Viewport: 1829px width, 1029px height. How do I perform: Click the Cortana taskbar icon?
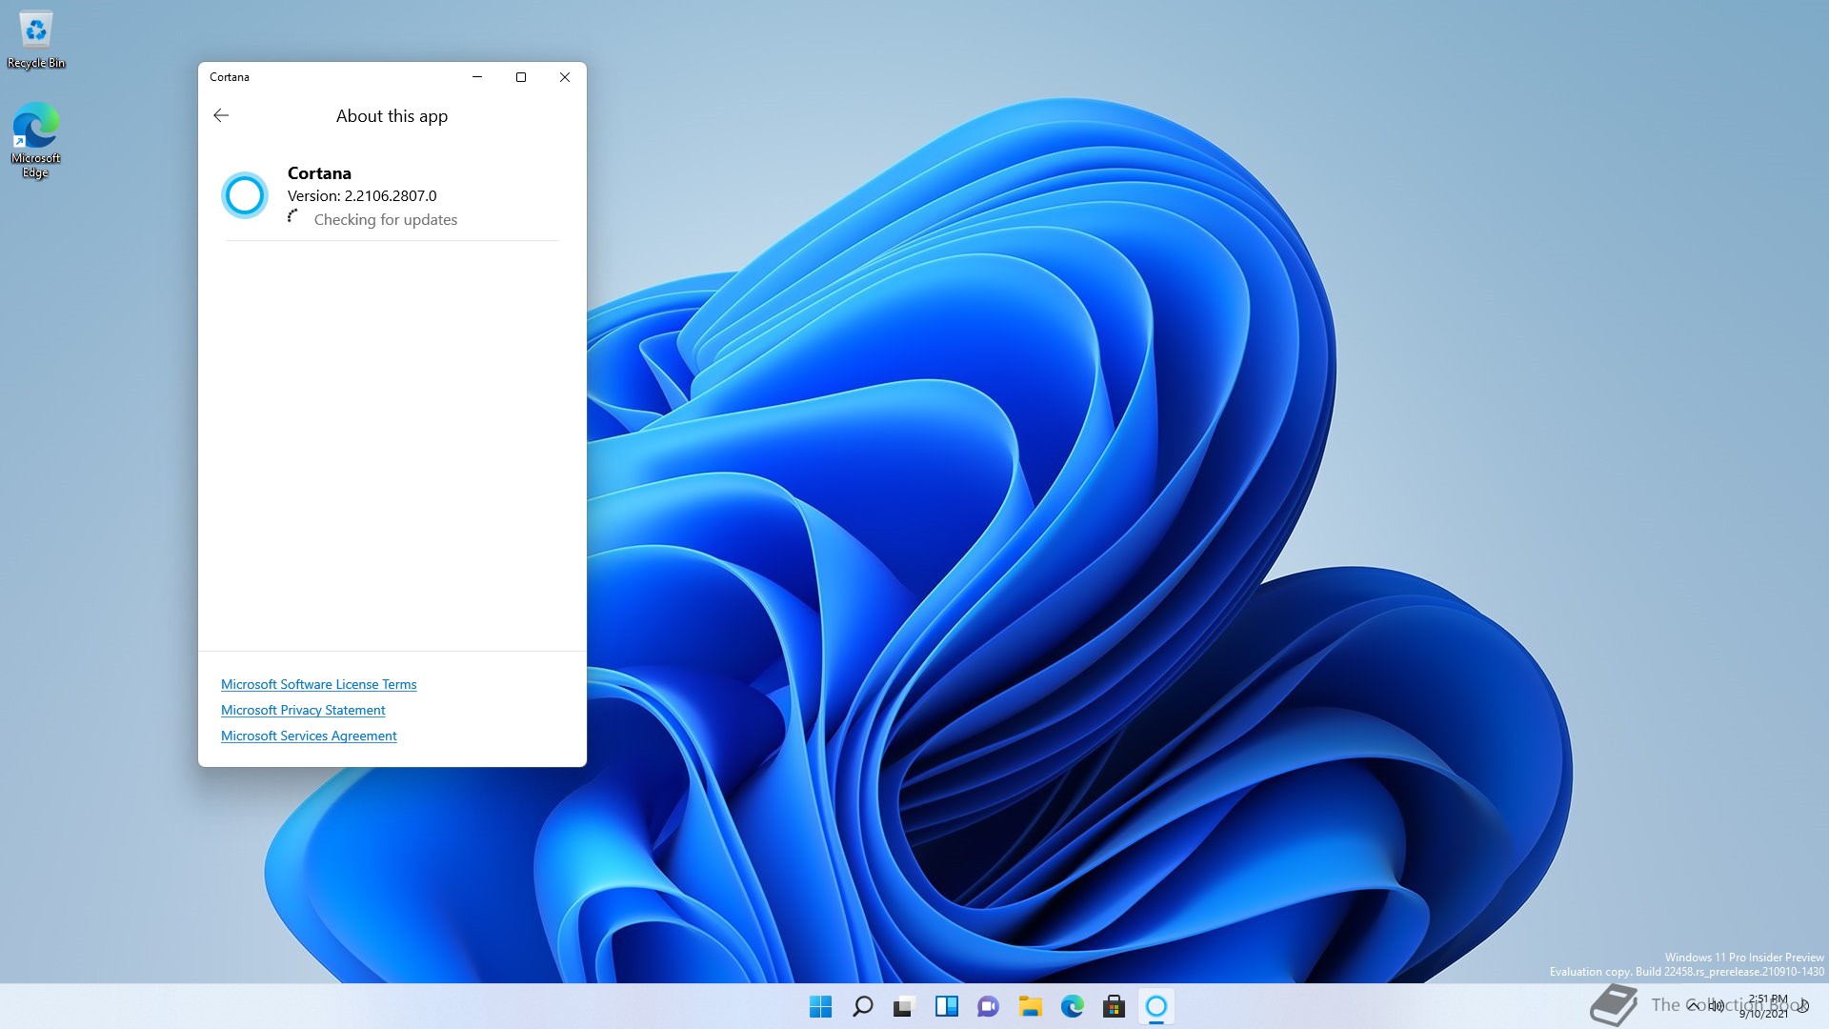coord(1156,1006)
